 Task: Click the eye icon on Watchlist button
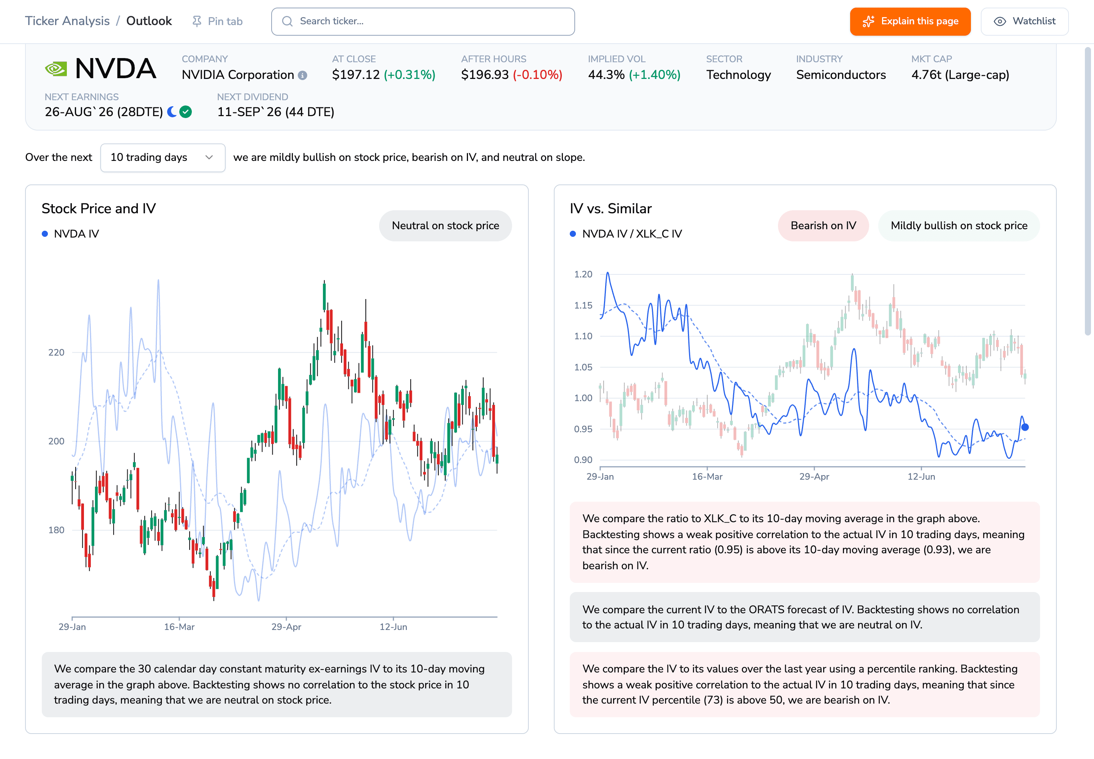tap(1000, 21)
